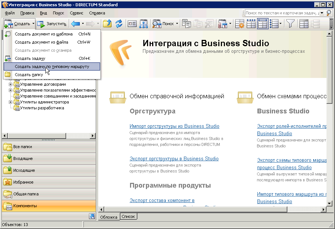Screen dimensions: 335x229
Task: Open the Исходящие panel
Action: 49,170
